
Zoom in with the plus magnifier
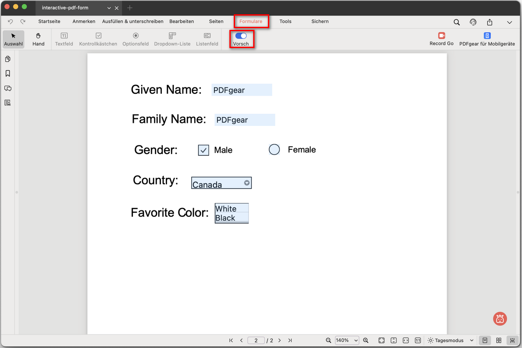tap(366, 341)
